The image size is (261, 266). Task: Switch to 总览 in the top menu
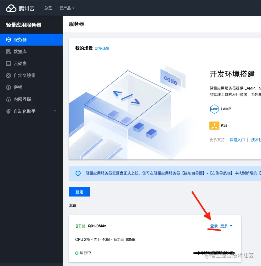tap(48, 8)
